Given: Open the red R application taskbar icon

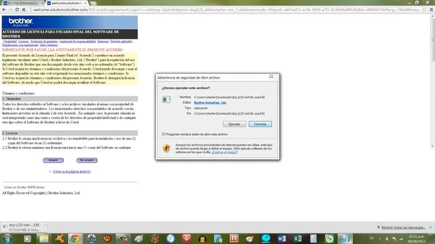Looking at the screenshot, I should coord(234,239).
